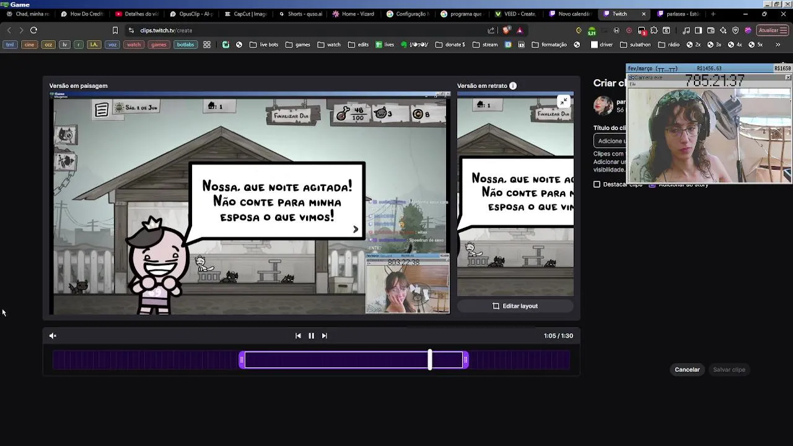Mute or unmute the clip audio
Image resolution: width=793 pixels, height=446 pixels.
[x=53, y=336]
